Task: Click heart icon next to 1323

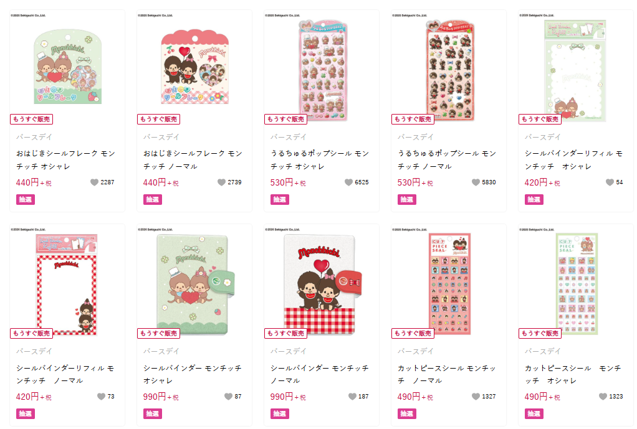Action: click(603, 396)
